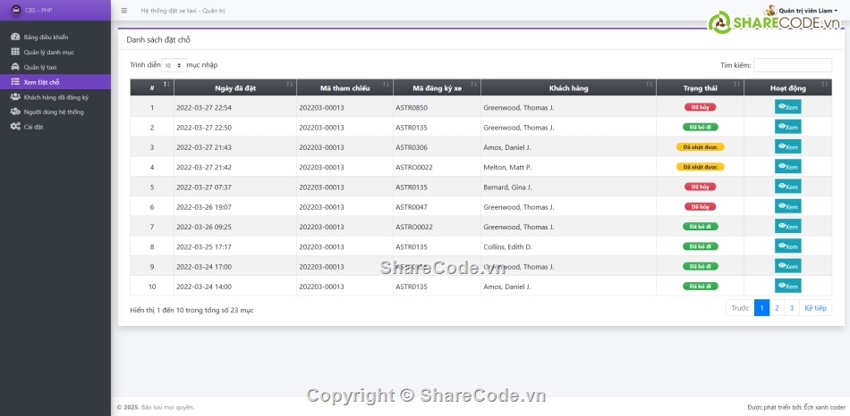Click vehicle code ASTR0306

[412, 147]
